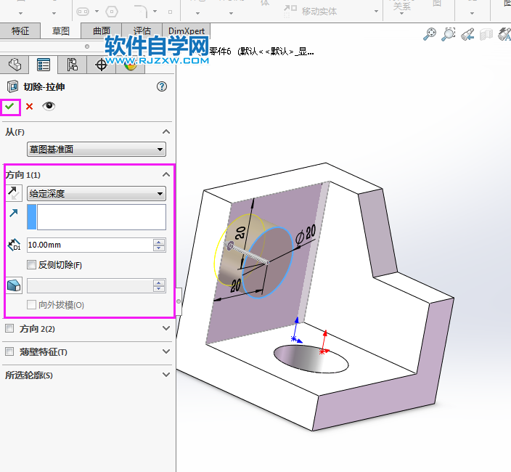Click the draft angle input field
Screen dimensions: 511x472
pyautogui.click(x=89, y=285)
